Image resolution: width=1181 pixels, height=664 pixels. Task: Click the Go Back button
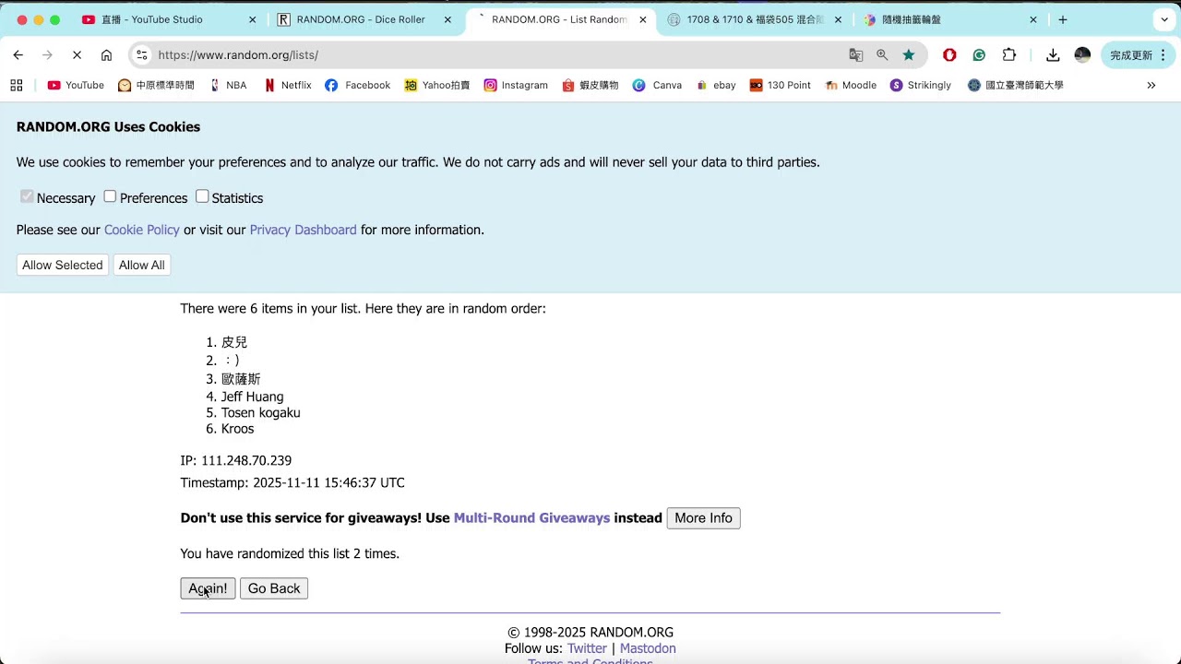click(x=274, y=588)
